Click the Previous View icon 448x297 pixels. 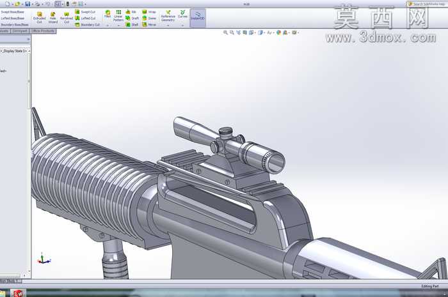click(239, 33)
